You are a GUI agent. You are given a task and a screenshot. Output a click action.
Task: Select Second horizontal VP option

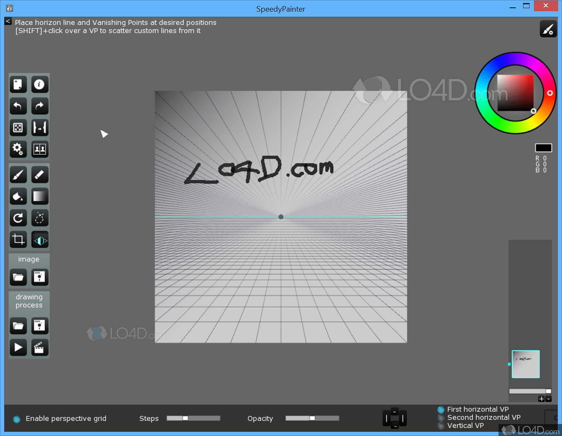[441, 417]
